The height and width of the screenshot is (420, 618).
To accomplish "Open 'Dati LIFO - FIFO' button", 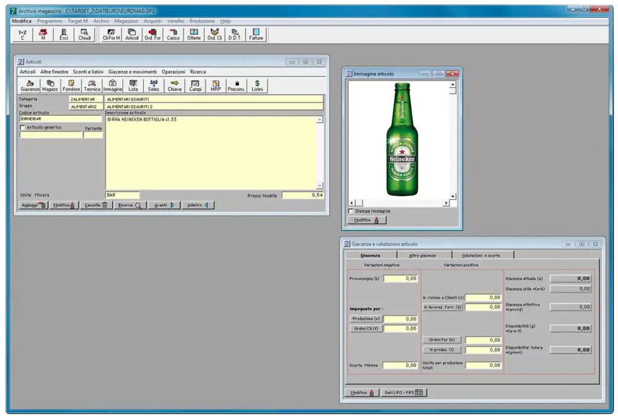I will coord(404,393).
